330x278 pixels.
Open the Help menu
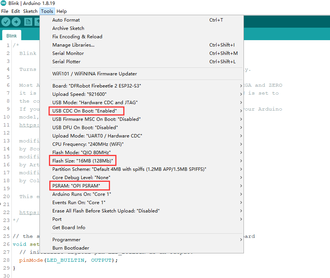[61, 11]
